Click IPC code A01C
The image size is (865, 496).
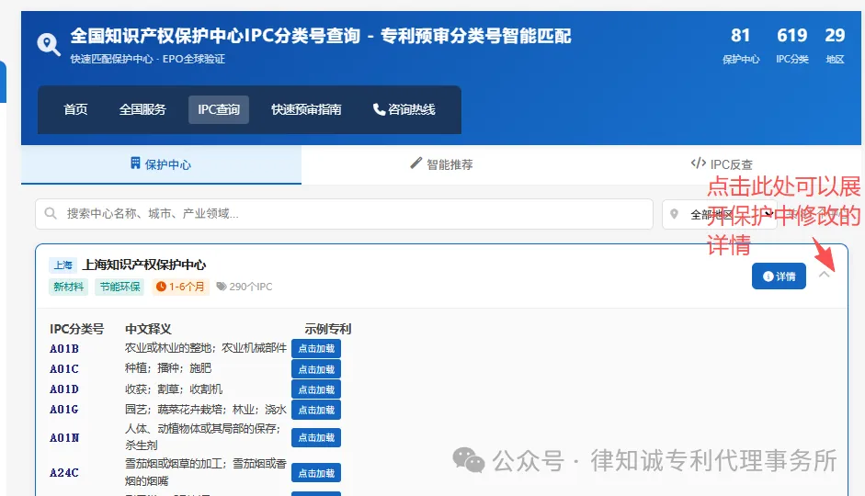point(64,368)
